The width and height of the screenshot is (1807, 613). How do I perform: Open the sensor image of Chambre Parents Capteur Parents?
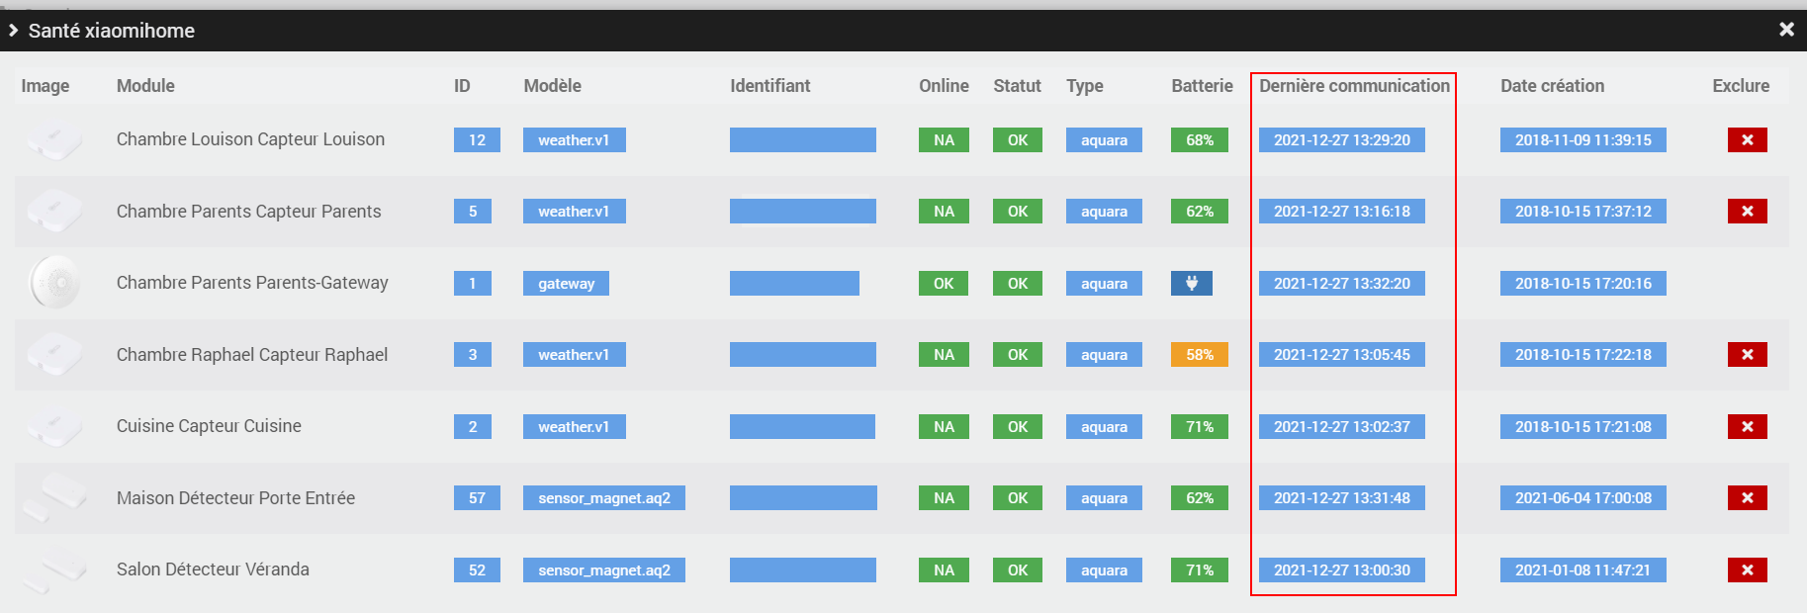point(54,212)
